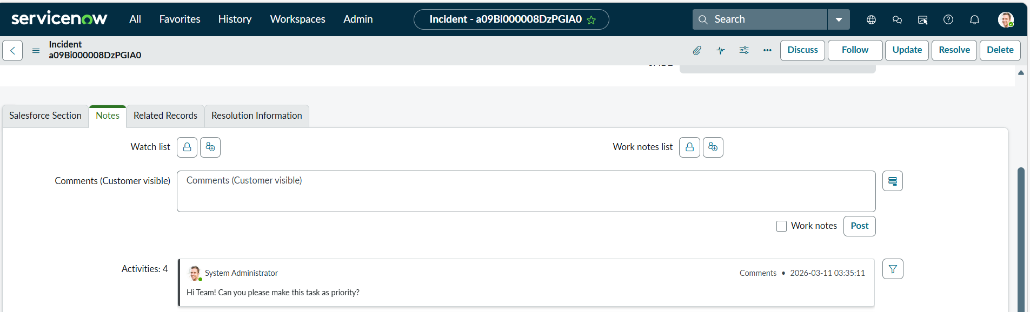Screen dimensions: 1030x312
Task: Open the personalize form sliders icon
Action: pos(744,50)
